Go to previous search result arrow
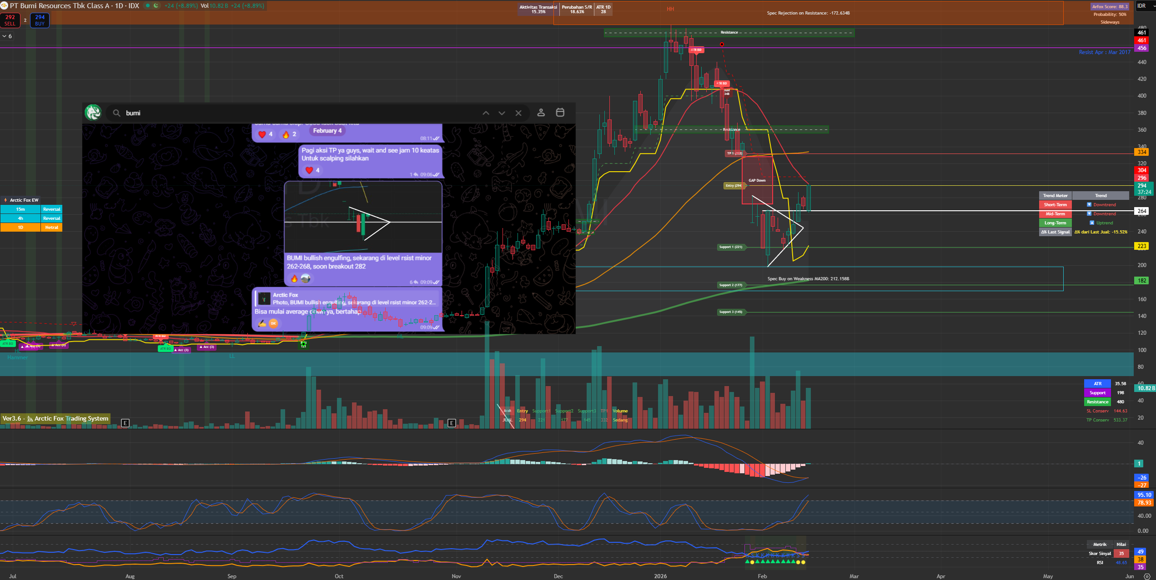Image resolution: width=1156 pixels, height=580 pixels. click(486, 113)
